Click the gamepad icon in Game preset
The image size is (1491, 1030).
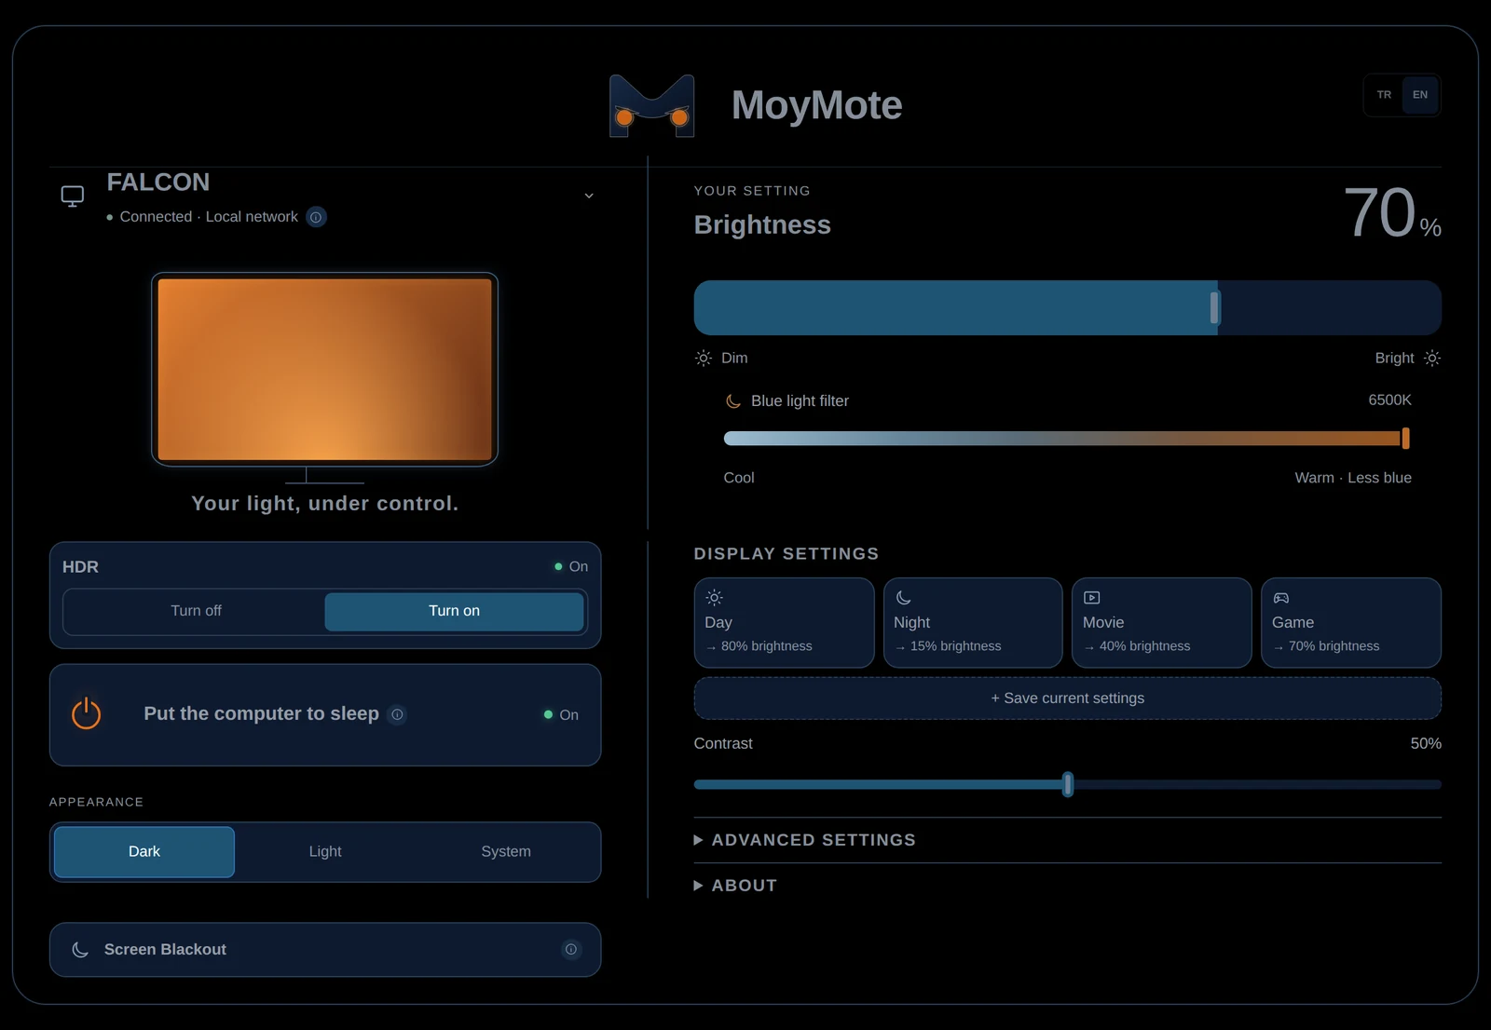[1281, 598]
